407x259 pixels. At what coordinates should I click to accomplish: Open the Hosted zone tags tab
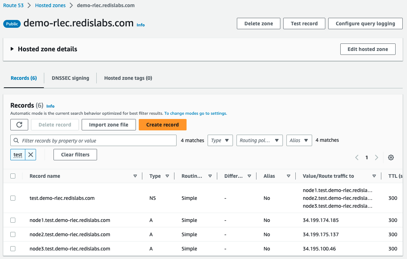coord(128,78)
